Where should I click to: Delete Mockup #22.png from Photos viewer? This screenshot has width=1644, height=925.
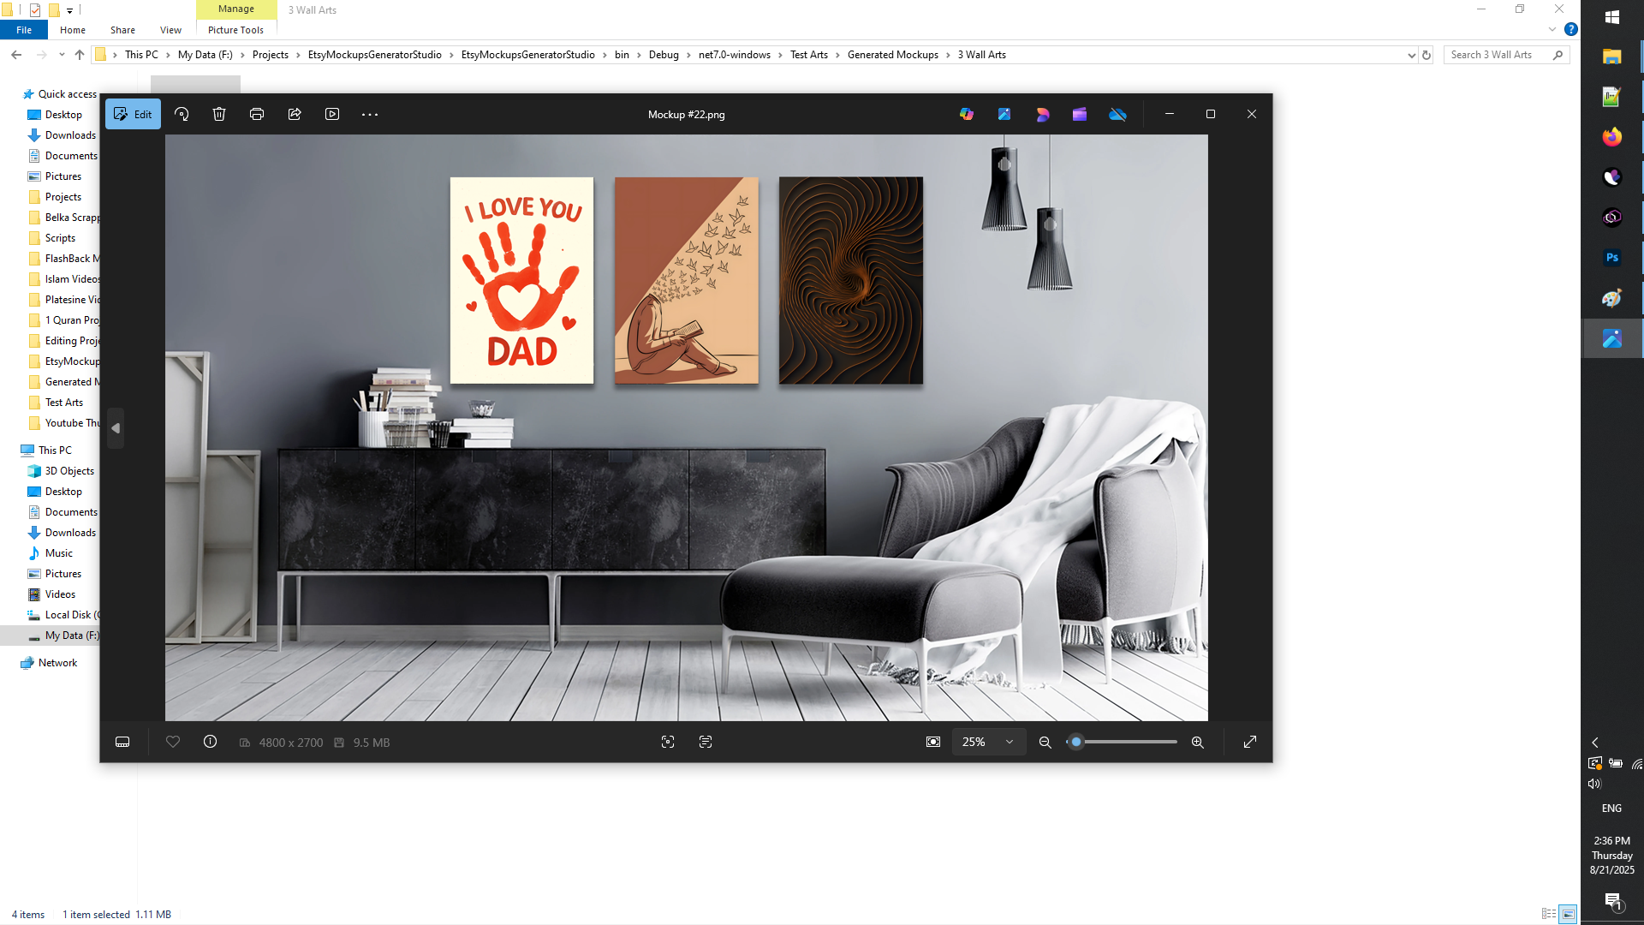tap(219, 113)
